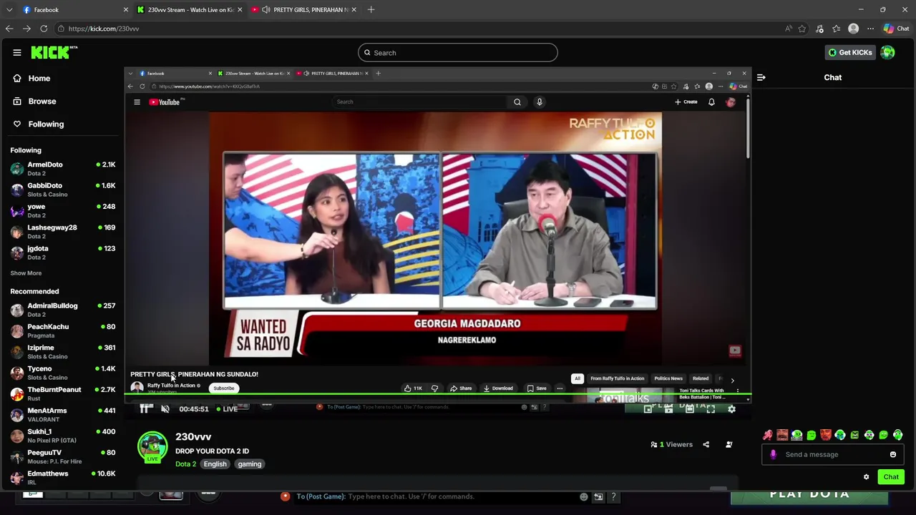Insert the first pink emote
The height and width of the screenshot is (515, 916).
coord(768,435)
